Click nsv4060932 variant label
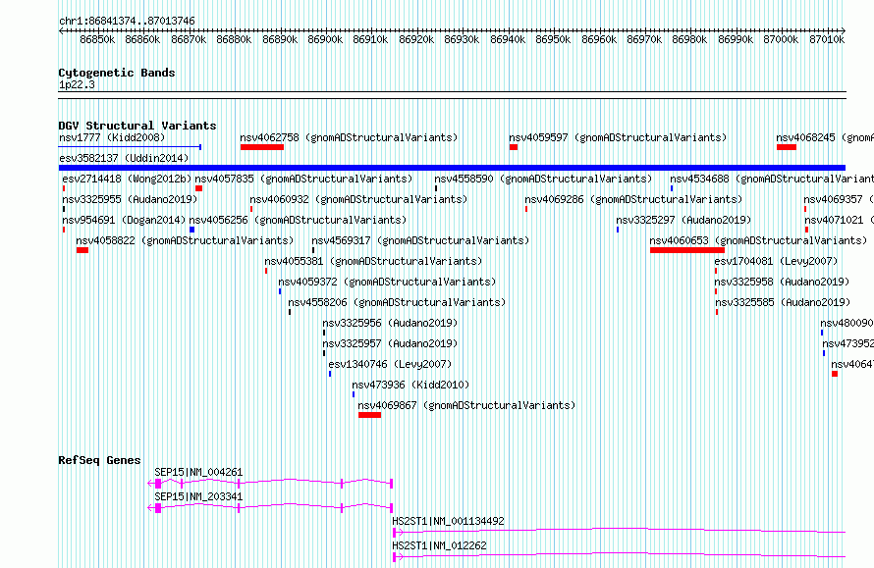874x568 pixels. (x=358, y=199)
